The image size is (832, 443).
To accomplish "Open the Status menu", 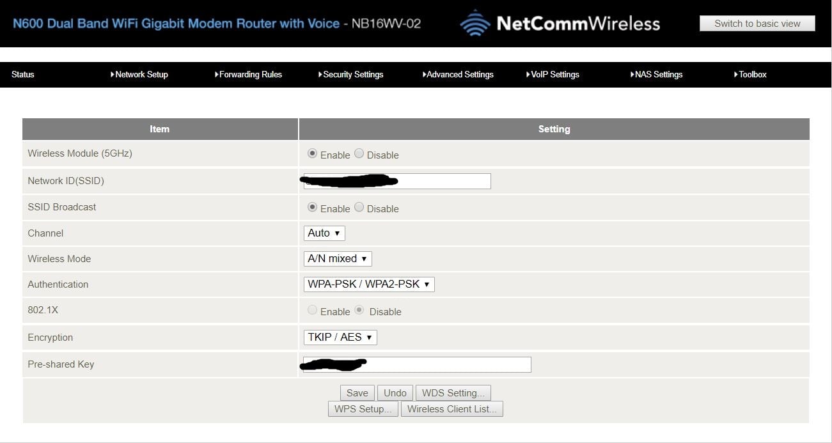I will (x=23, y=75).
